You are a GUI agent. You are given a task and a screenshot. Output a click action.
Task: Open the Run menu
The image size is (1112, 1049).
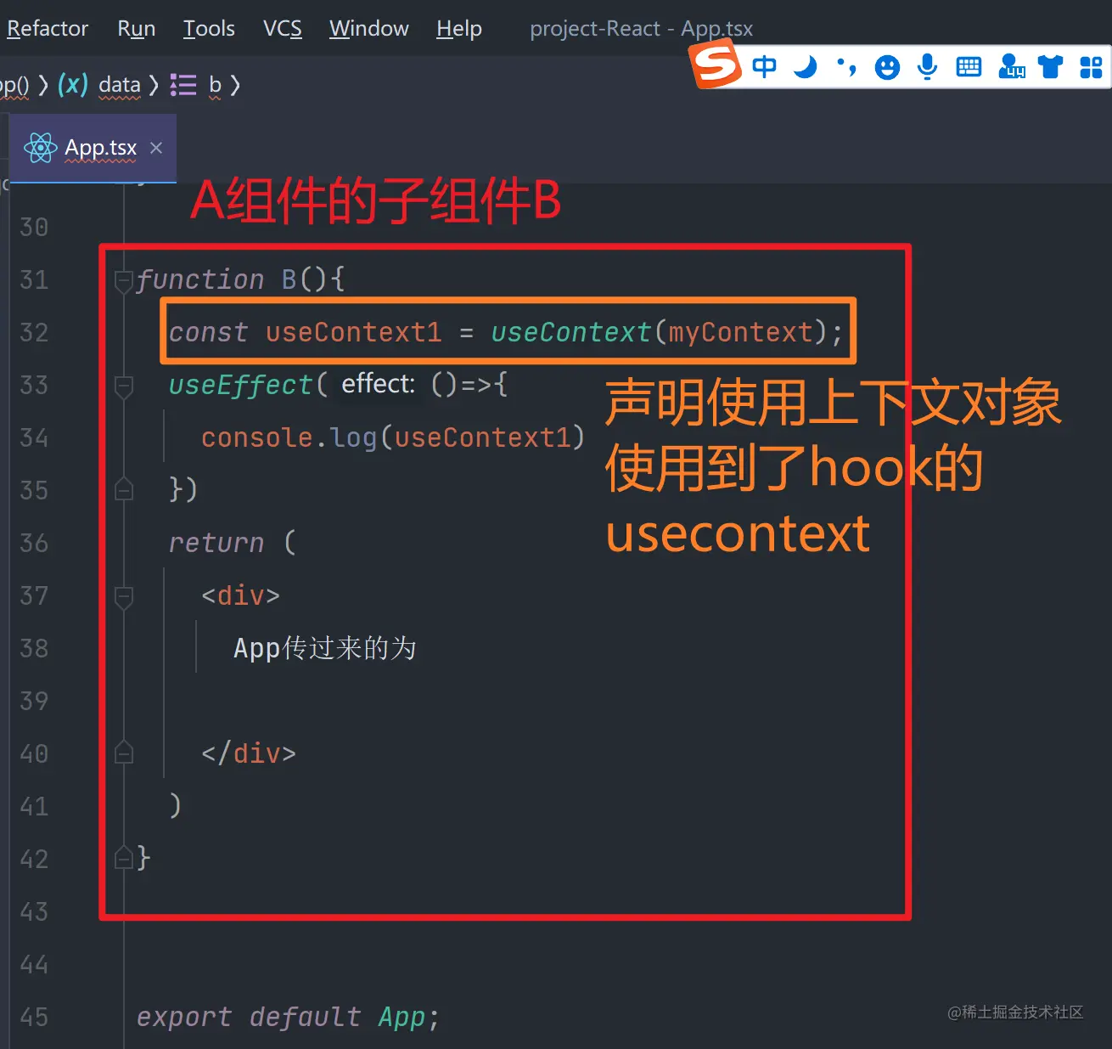(x=136, y=29)
